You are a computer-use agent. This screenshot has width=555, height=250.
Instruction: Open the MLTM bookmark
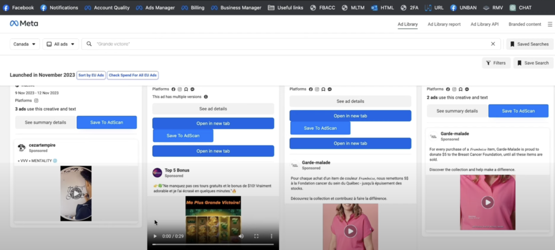tap(353, 8)
